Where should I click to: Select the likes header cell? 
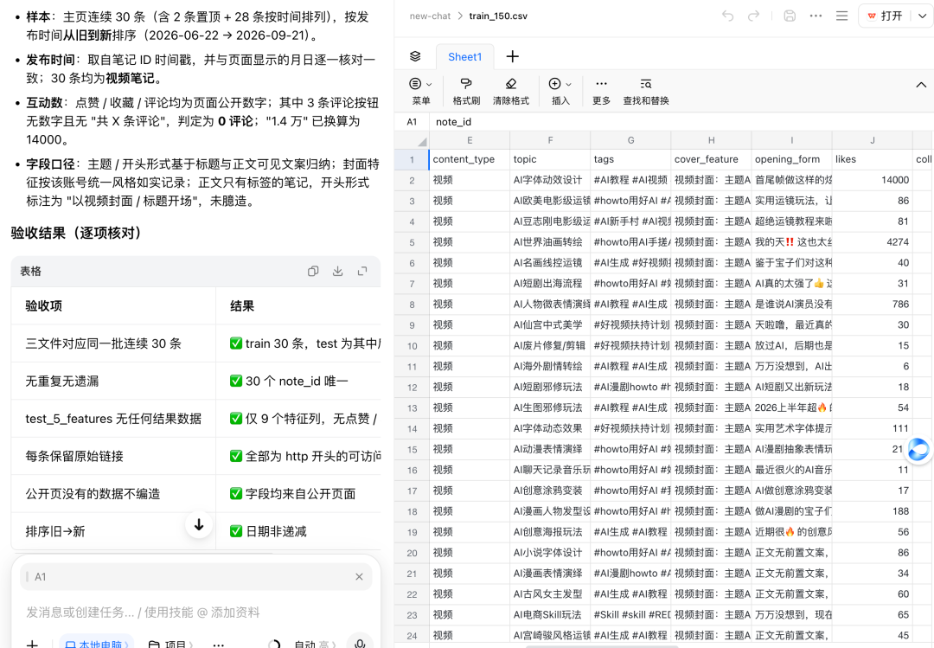click(872, 159)
